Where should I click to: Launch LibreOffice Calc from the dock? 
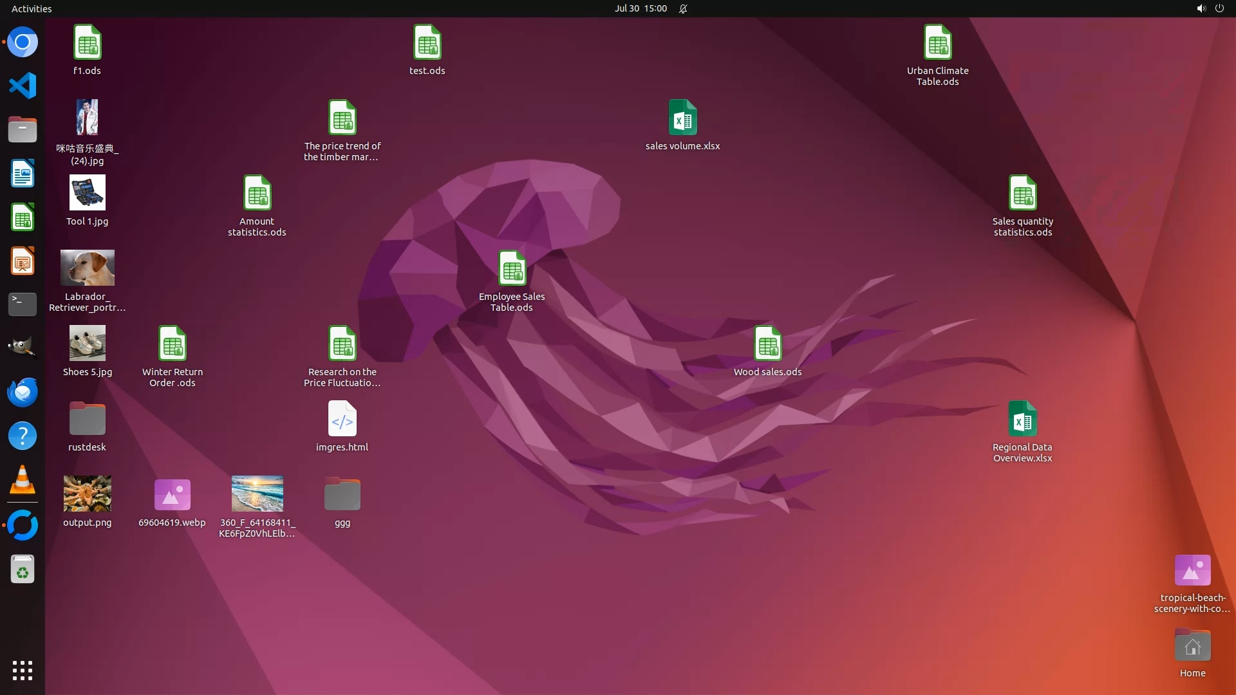coord(23,217)
